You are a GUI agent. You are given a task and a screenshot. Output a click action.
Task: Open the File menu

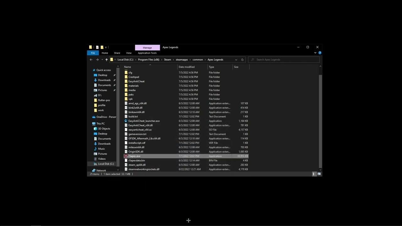(93, 53)
